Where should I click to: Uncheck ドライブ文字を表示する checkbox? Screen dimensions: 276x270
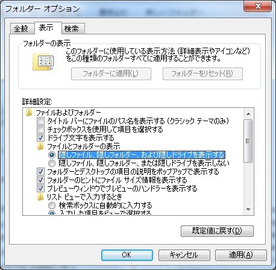tap(40, 138)
